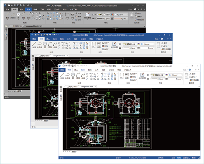Click the color wheel icon in blue window
Viewport: 204px width, 164px height.
pos(139,44)
